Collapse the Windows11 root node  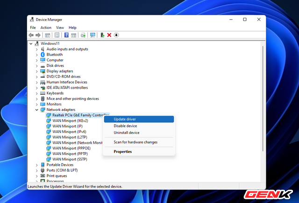pos(31,43)
